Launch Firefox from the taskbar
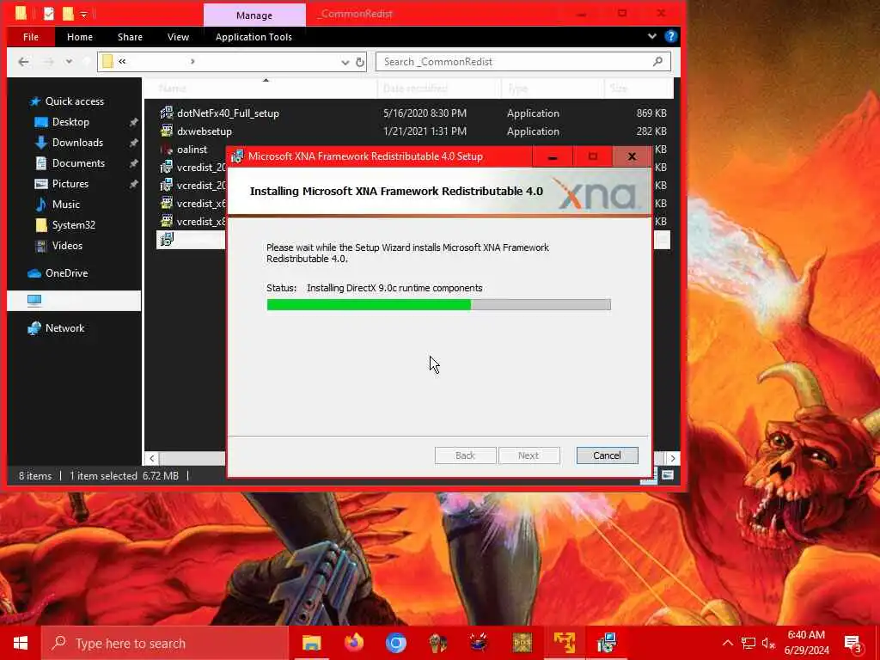The width and height of the screenshot is (880, 660). coord(353,643)
